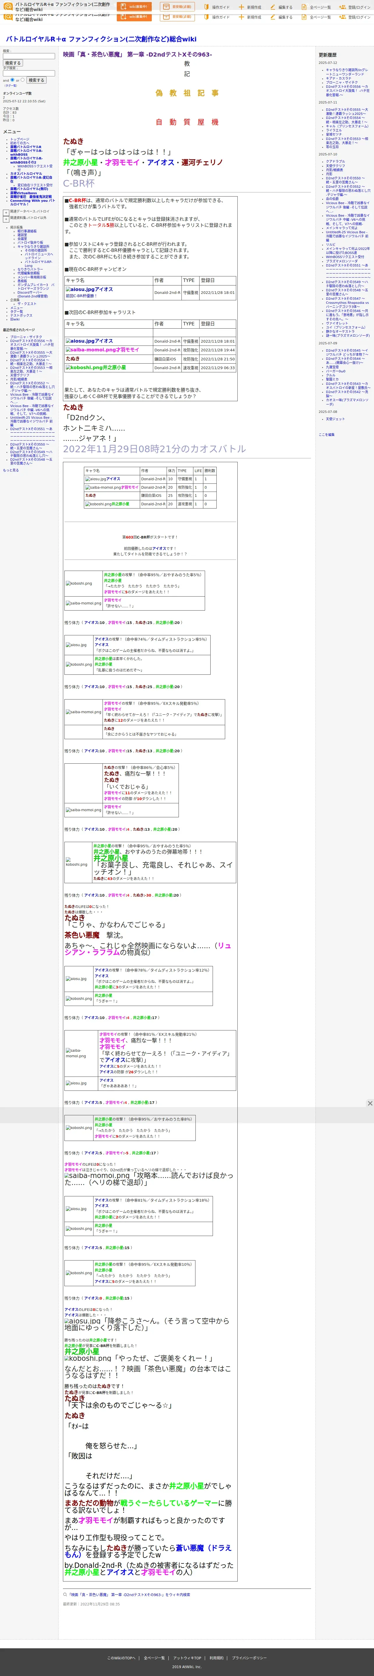Open 血の伯爵 in 更新履歴
Viewport: 374px width, 1676px height.
pyautogui.click(x=332, y=199)
